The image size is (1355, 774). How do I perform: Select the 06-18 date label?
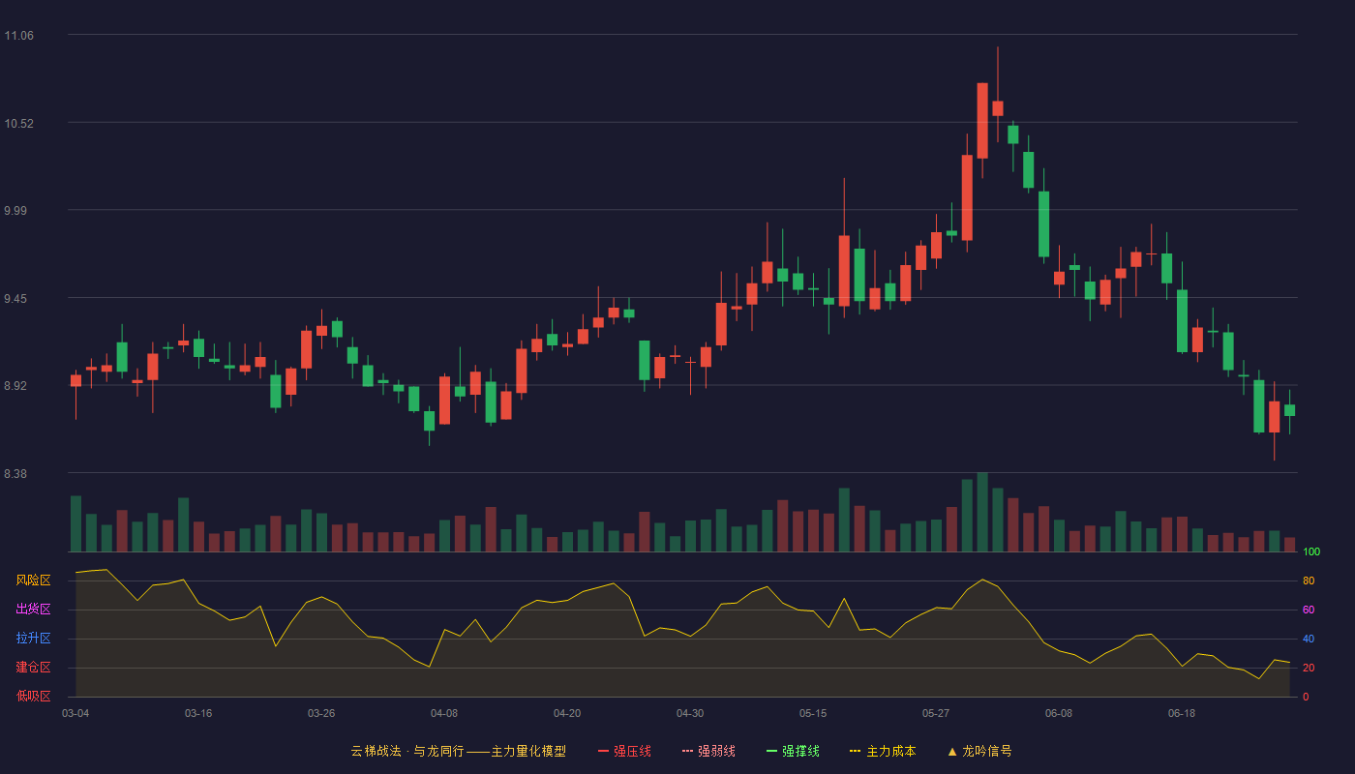coord(1182,713)
